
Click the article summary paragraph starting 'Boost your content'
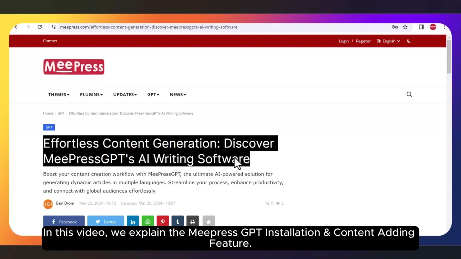pyautogui.click(x=163, y=182)
